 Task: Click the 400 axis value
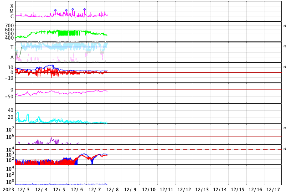(x=10, y=38)
